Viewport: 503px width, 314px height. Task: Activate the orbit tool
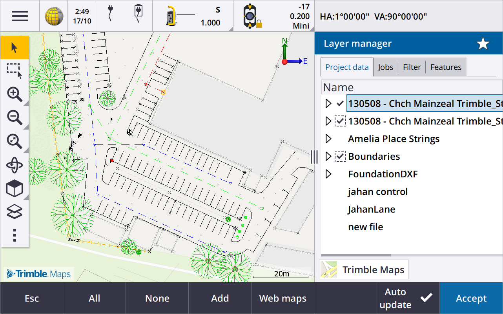(x=15, y=165)
